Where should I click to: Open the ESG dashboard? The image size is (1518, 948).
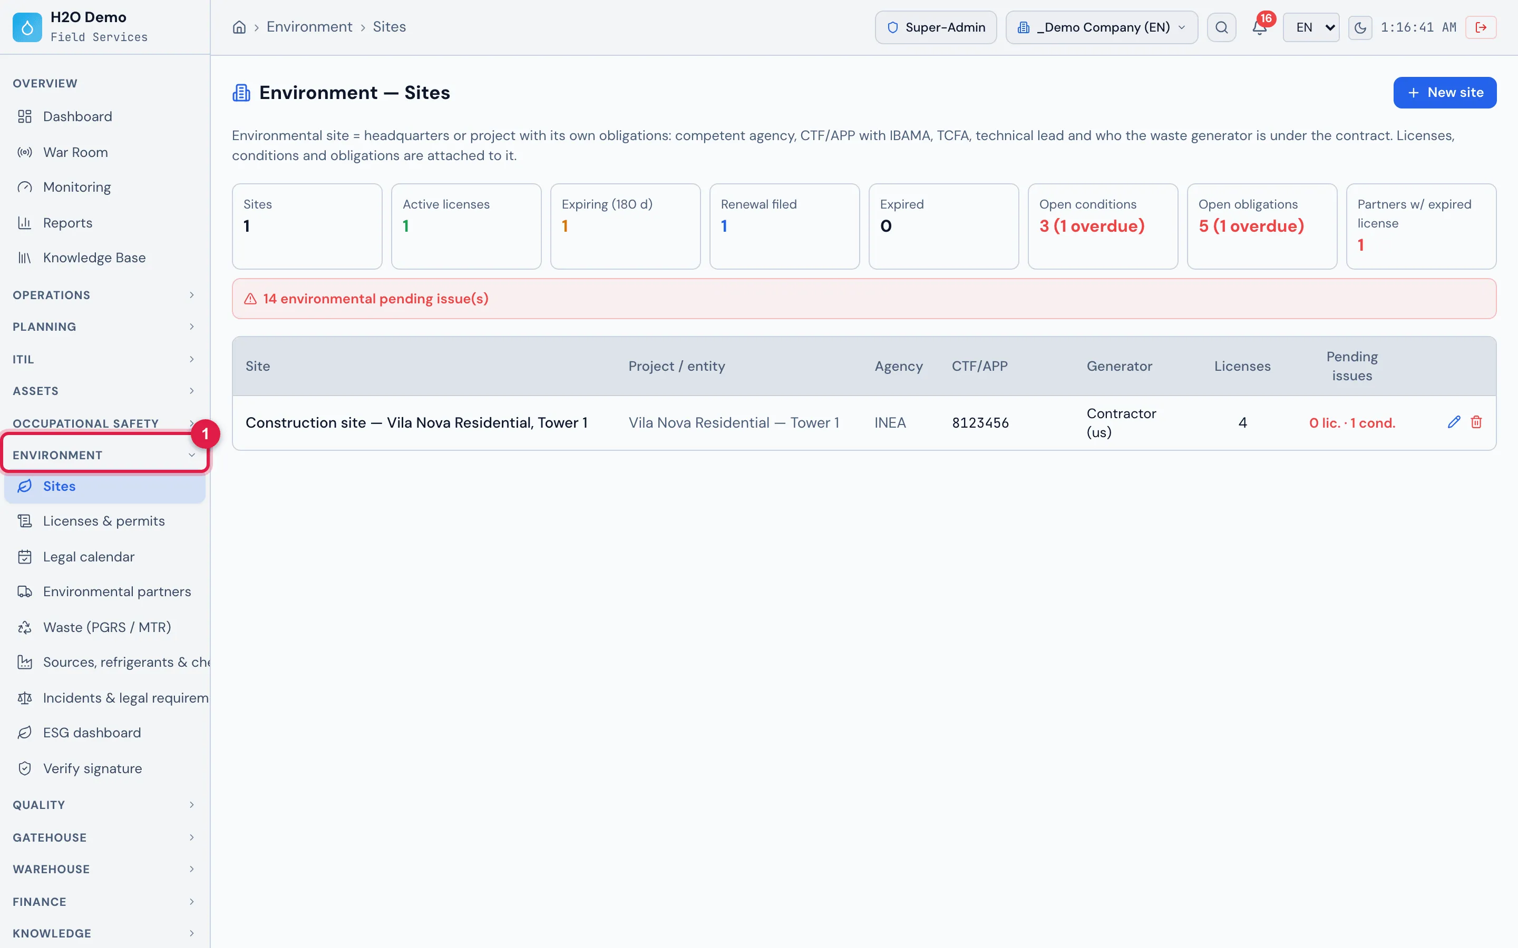(105, 733)
